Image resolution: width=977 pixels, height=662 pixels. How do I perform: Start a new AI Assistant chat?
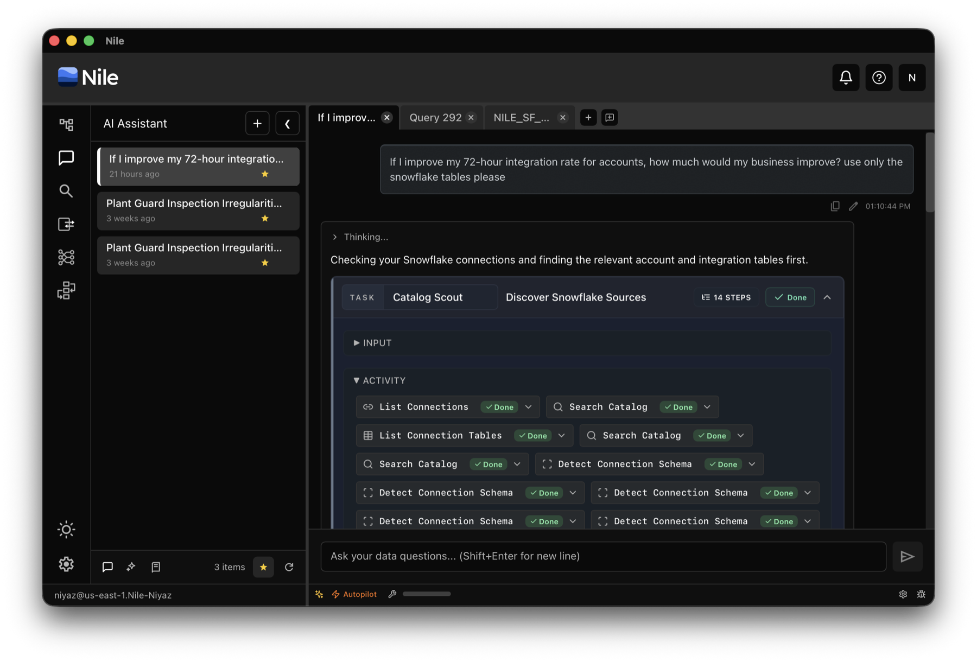coord(257,124)
